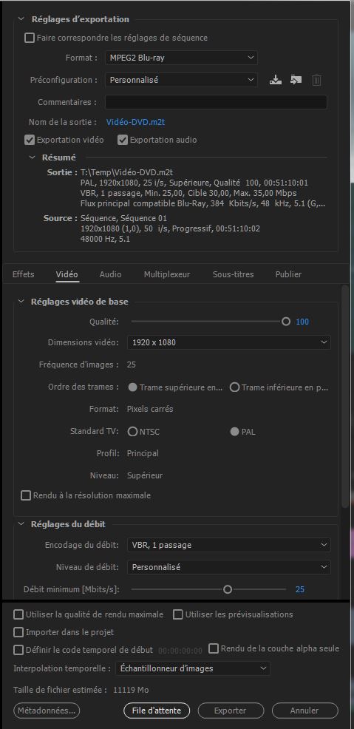Image resolution: width=354 pixels, height=729 pixels.
Task: Collapse the Résumé section
Action: [32, 157]
